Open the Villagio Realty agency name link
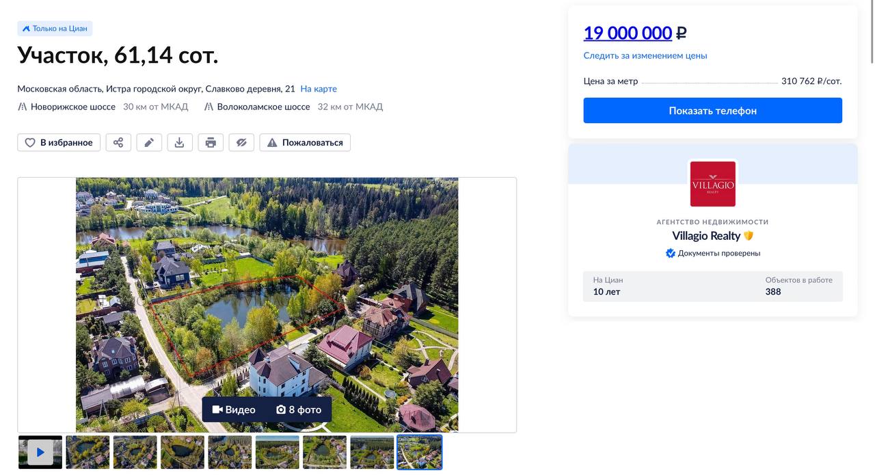The height and width of the screenshot is (475, 875). coord(706,236)
